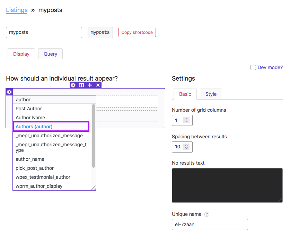Click the help icon next to Unique name
The height and width of the screenshot is (239, 290).
click(207, 214)
